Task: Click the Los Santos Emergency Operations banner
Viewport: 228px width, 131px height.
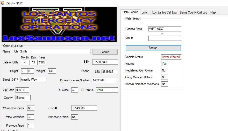Action: [59, 24]
